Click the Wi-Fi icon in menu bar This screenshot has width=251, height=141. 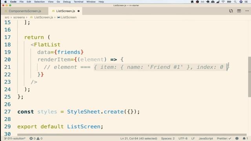click(x=223, y=2)
